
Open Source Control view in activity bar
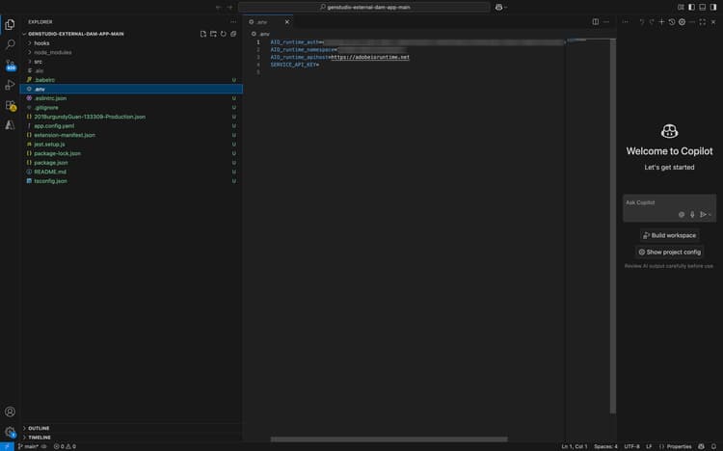click(x=11, y=65)
